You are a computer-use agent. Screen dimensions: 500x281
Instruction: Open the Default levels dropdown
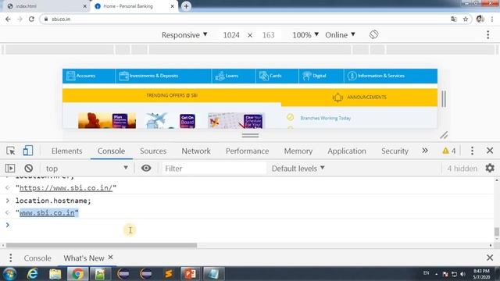point(298,169)
